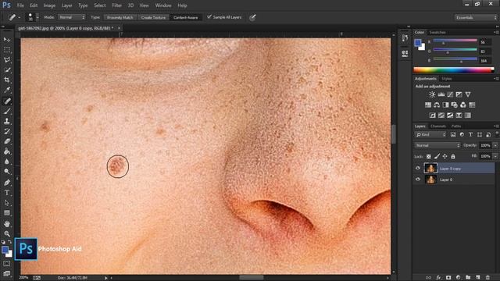This screenshot has width=500, height=281.
Task: Select the Hand tool
Action: tap(7, 224)
